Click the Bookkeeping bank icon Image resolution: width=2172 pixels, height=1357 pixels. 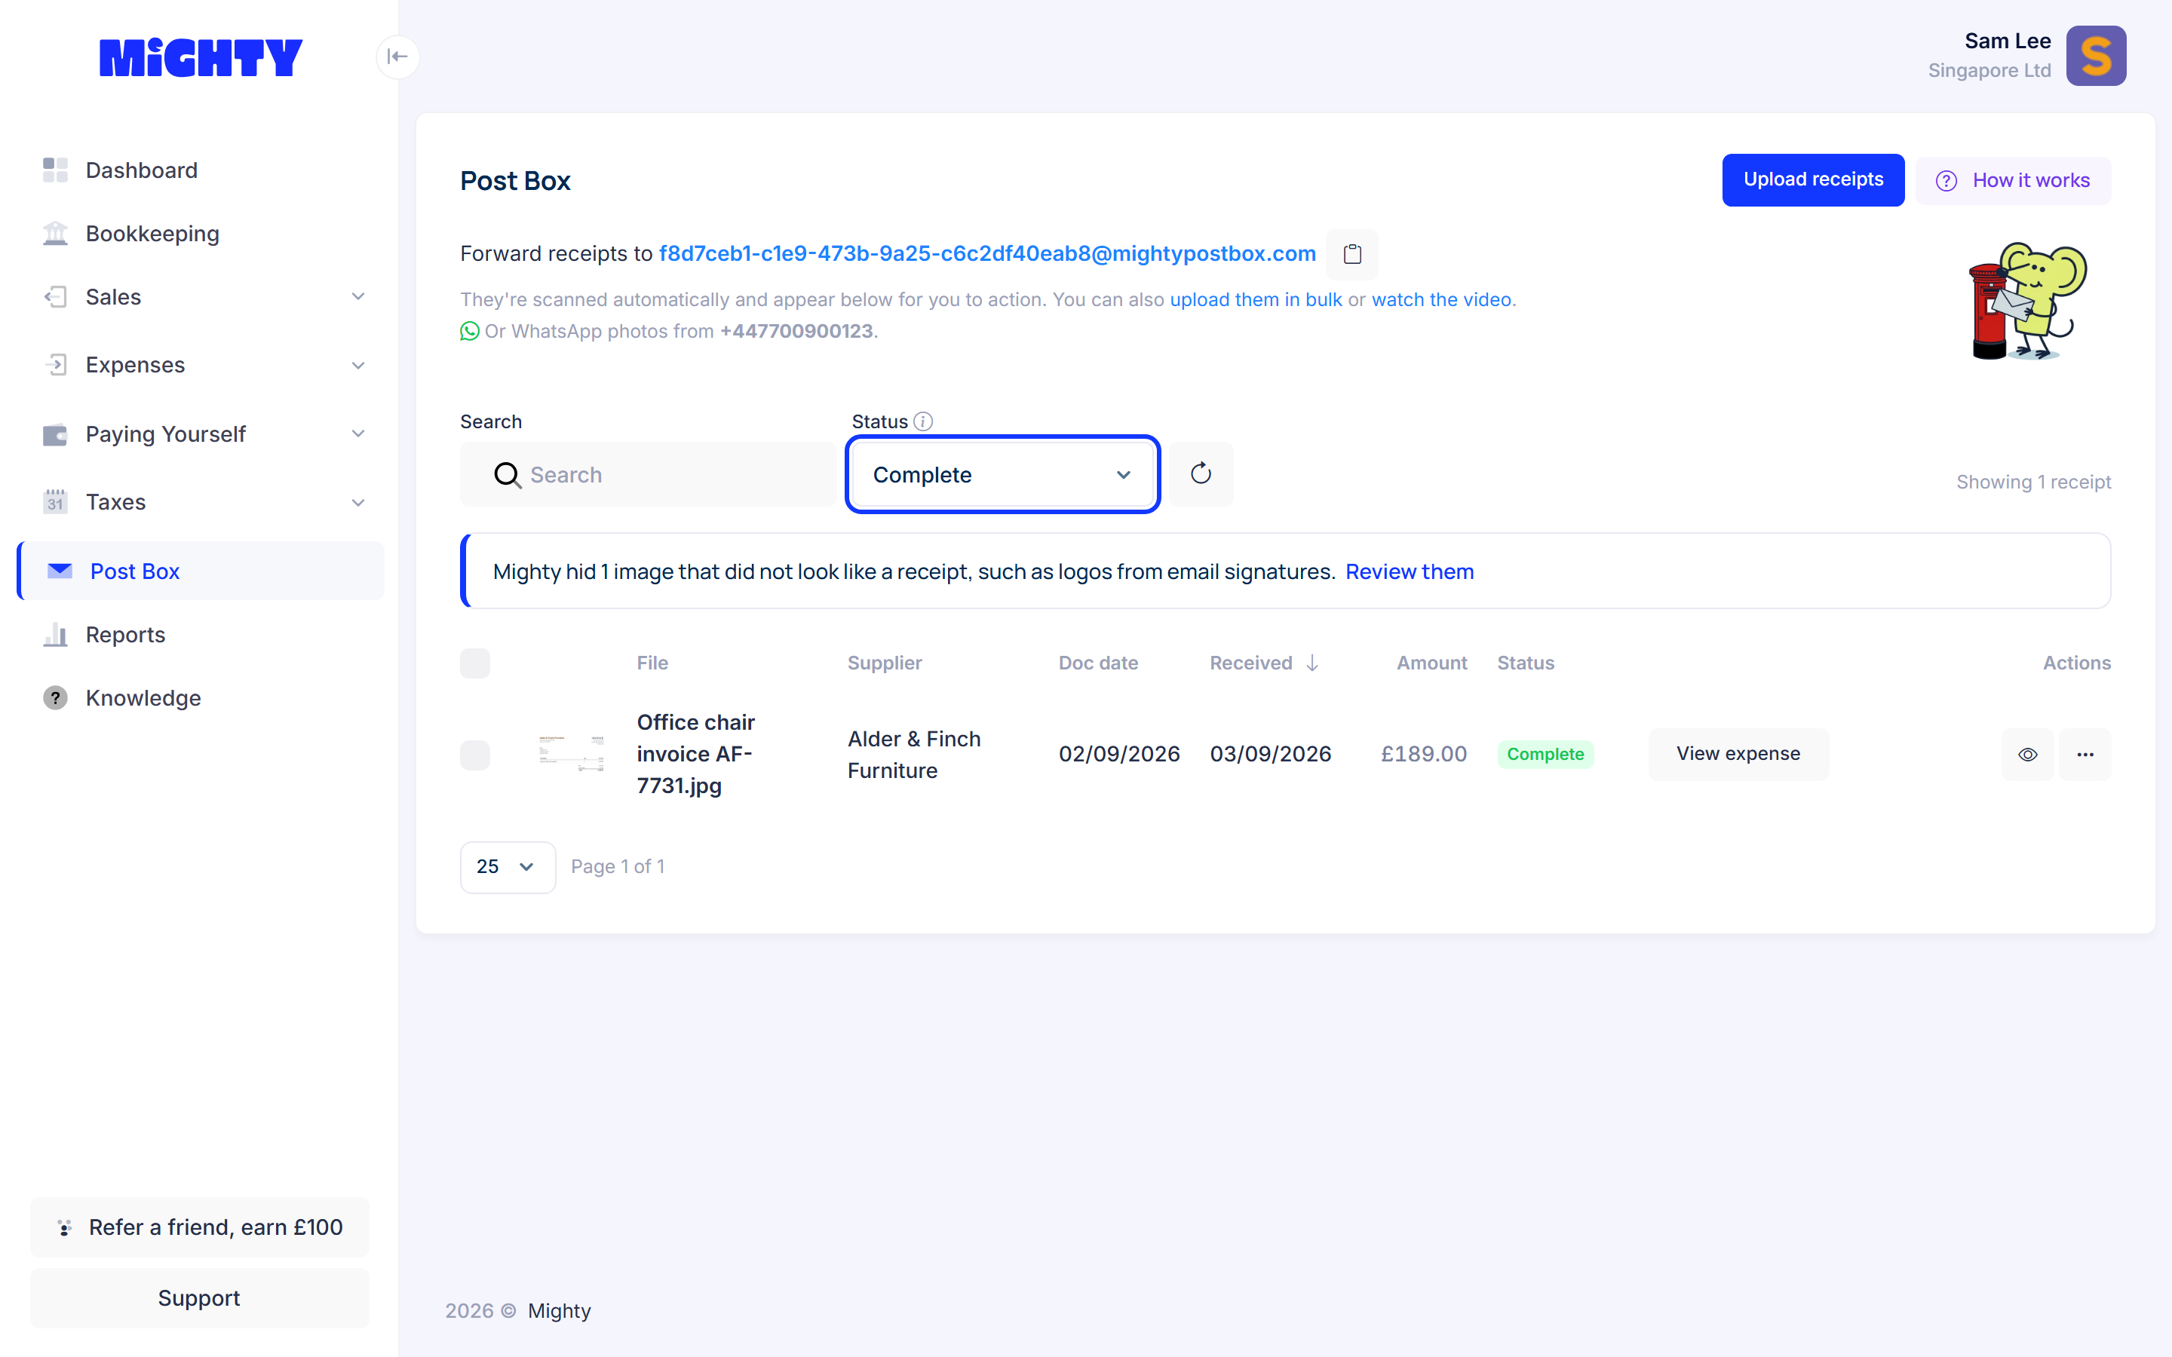(56, 234)
